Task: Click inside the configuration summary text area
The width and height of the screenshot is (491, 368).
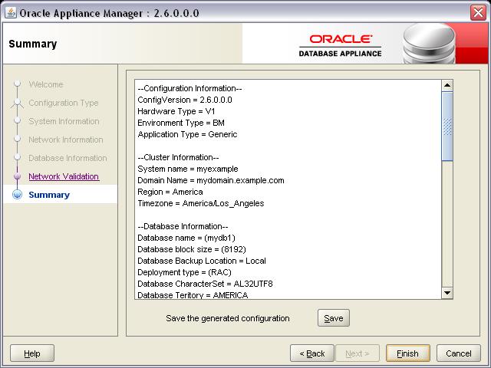Action: pos(288,189)
